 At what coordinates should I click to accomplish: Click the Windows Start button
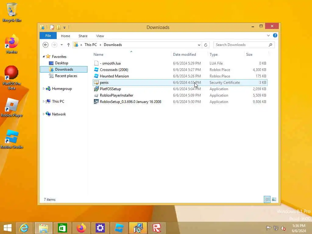tap(8, 228)
